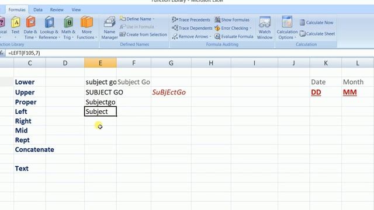Switch to the Review tab
Viewport: 374px width, 210px height.
(57, 10)
